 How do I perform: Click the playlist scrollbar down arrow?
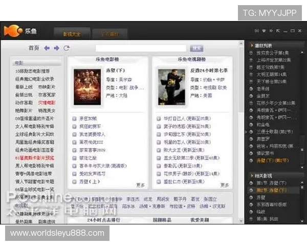(x=302, y=168)
